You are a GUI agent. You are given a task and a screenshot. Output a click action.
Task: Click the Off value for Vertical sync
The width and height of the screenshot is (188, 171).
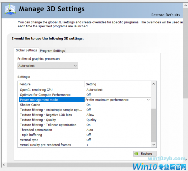(x=89, y=140)
